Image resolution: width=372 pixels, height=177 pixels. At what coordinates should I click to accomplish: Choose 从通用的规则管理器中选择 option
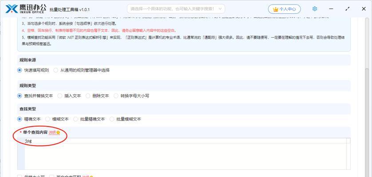[x=82, y=70]
